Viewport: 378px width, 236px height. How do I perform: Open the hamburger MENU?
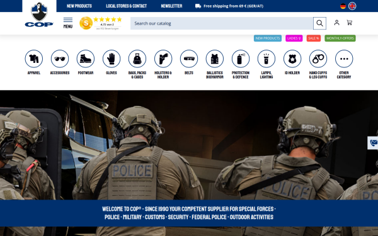(x=68, y=23)
